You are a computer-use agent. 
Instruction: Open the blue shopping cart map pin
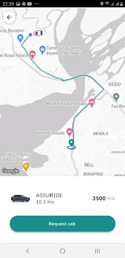pyautogui.click(x=20, y=38)
